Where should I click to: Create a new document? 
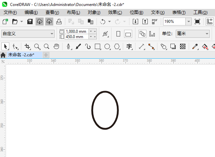coord(5,22)
